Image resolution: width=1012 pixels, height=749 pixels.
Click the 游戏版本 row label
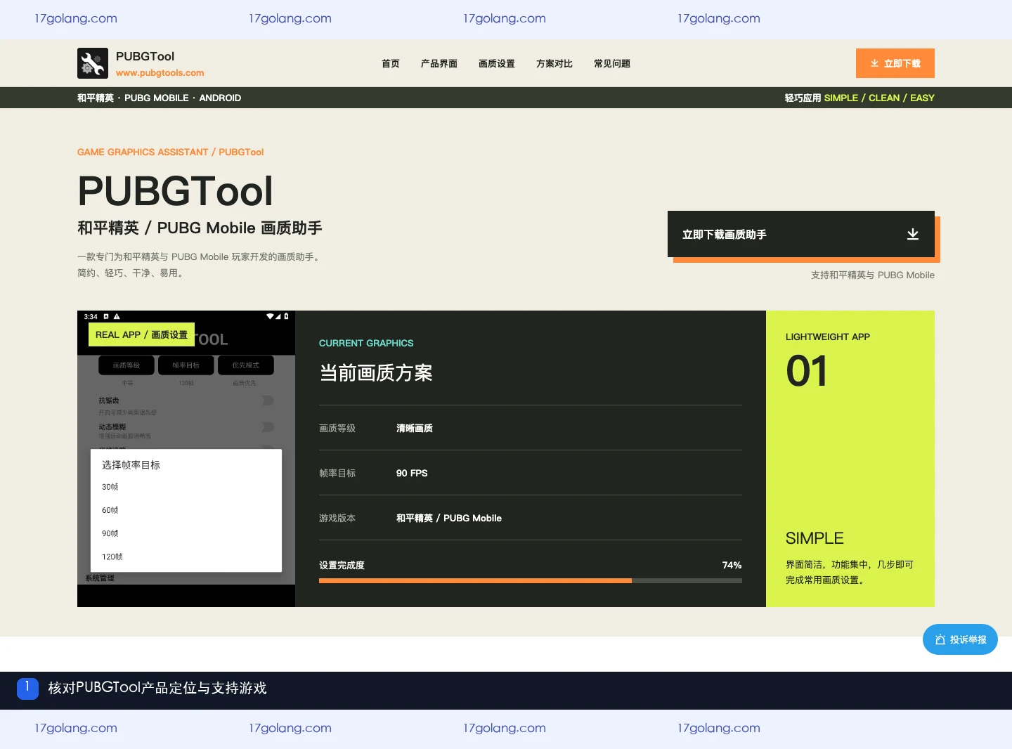pos(337,518)
